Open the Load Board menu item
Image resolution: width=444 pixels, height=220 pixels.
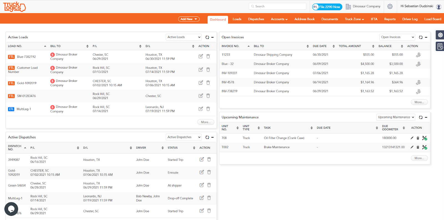433,19
